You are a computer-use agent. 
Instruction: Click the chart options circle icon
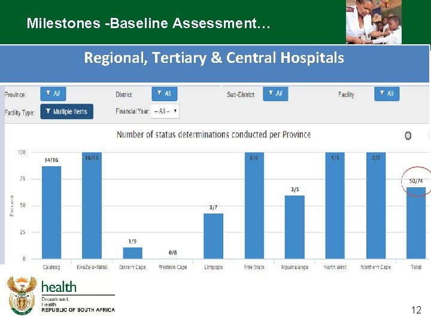click(408, 136)
